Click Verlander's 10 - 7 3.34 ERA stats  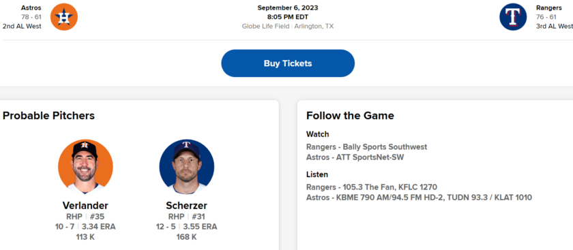coord(85,227)
